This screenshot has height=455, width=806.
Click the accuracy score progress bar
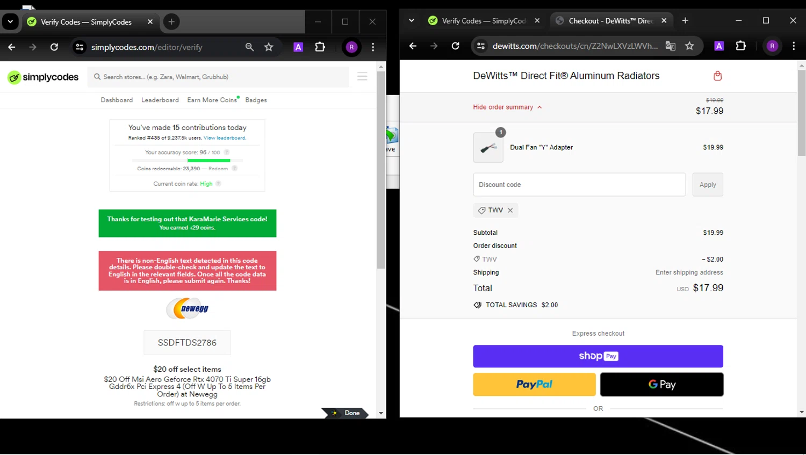pos(188,160)
